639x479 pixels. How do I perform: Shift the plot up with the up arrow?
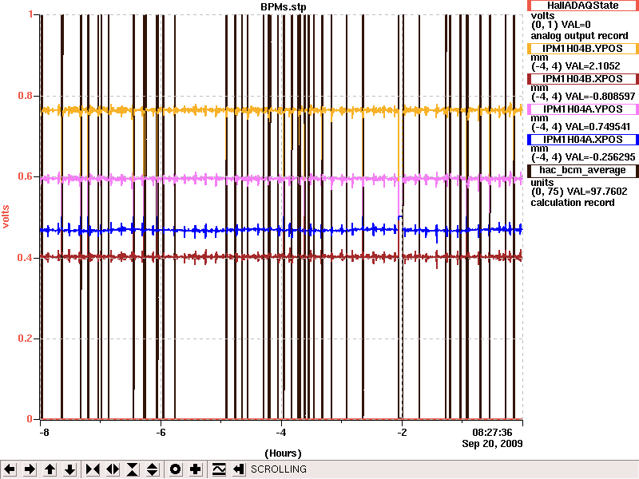50,469
